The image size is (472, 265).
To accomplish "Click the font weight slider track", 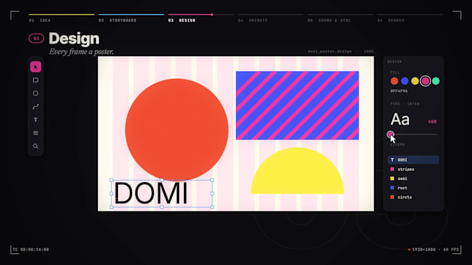I will pyautogui.click(x=414, y=134).
